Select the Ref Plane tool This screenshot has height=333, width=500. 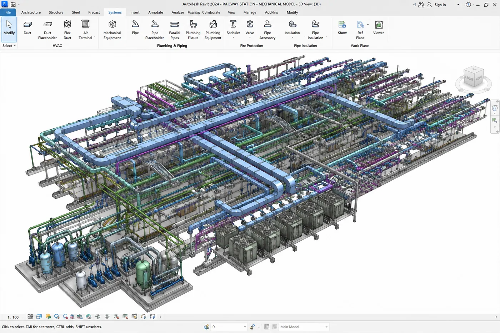360,30
